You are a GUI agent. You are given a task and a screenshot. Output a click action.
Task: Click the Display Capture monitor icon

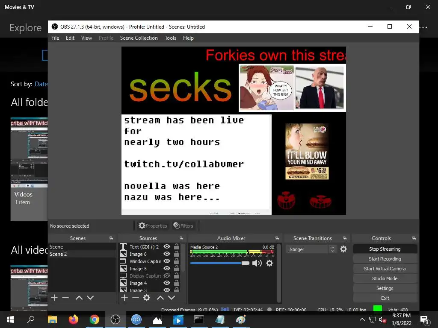pos(123,276)
